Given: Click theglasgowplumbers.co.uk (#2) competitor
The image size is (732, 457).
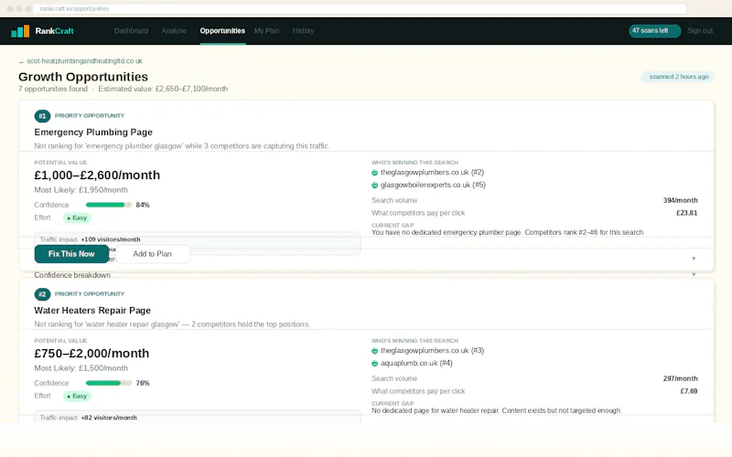Looking at the screenshot, I should 432,173.
